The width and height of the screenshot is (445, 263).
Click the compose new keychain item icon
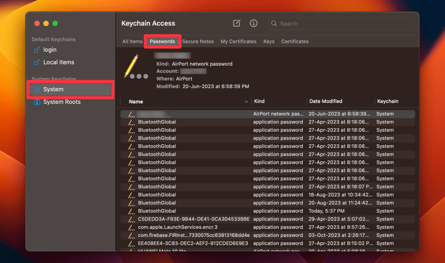click(237, 23)
